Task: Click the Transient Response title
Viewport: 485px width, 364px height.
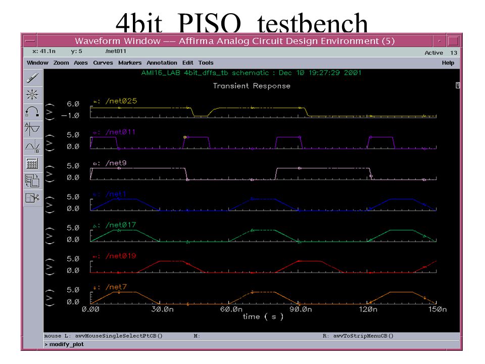Action: click(252, 86)
